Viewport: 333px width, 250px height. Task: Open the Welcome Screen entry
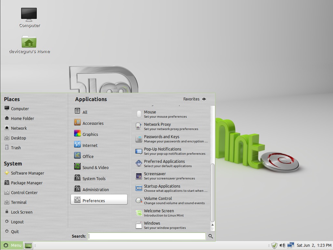(171, 213)
